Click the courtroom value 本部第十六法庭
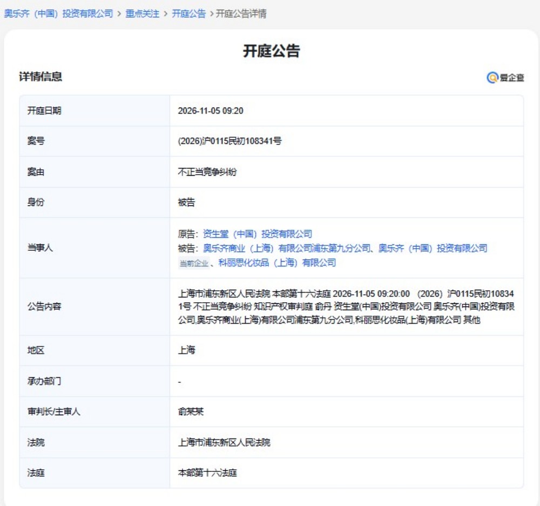This screenshot has height=506, width=540. click(207, 473)
